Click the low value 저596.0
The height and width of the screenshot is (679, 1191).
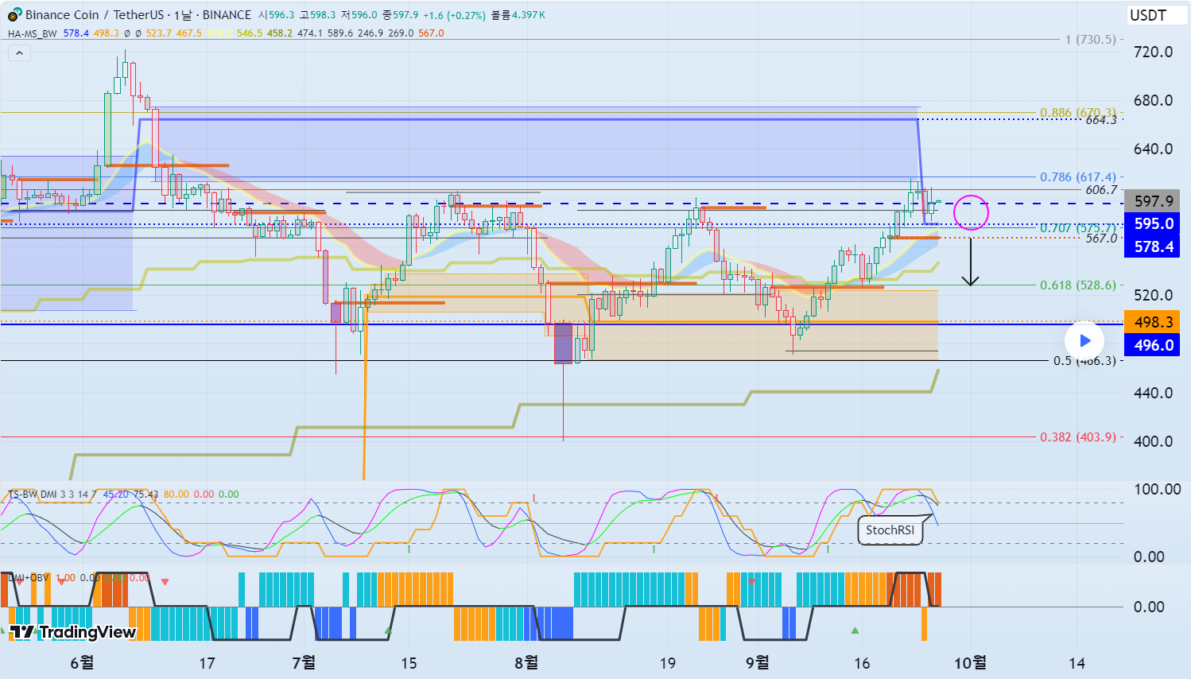359,15
